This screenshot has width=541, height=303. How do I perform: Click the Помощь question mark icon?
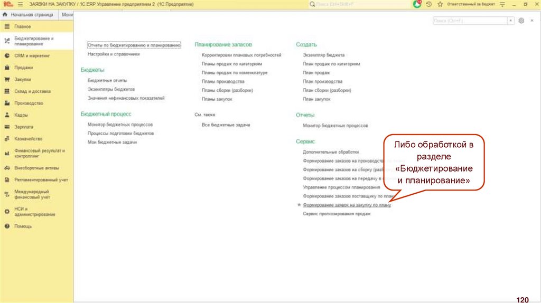point(7,226)
